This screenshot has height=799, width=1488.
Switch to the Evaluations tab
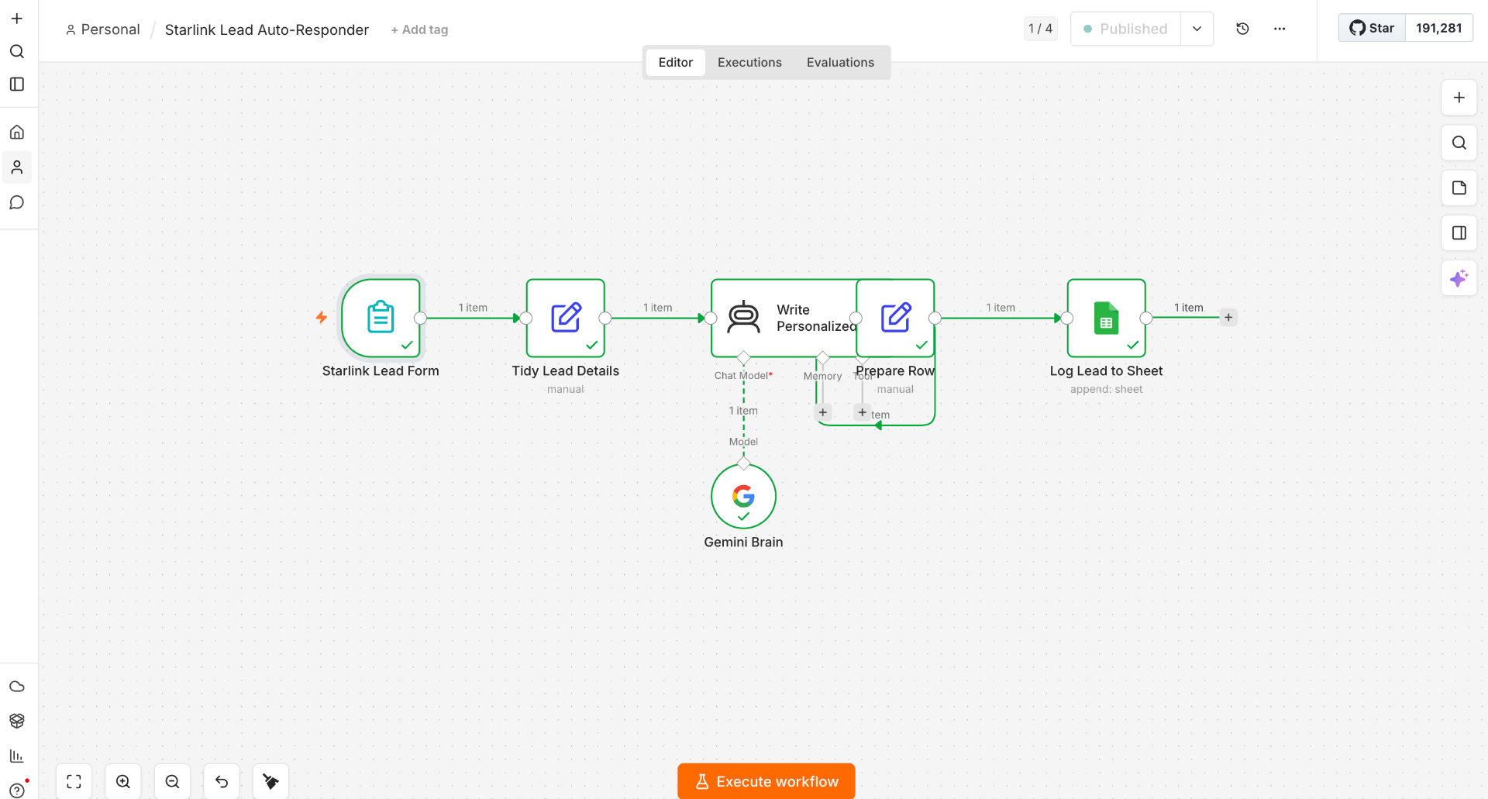pyautogui.click(x=840, y=62)
